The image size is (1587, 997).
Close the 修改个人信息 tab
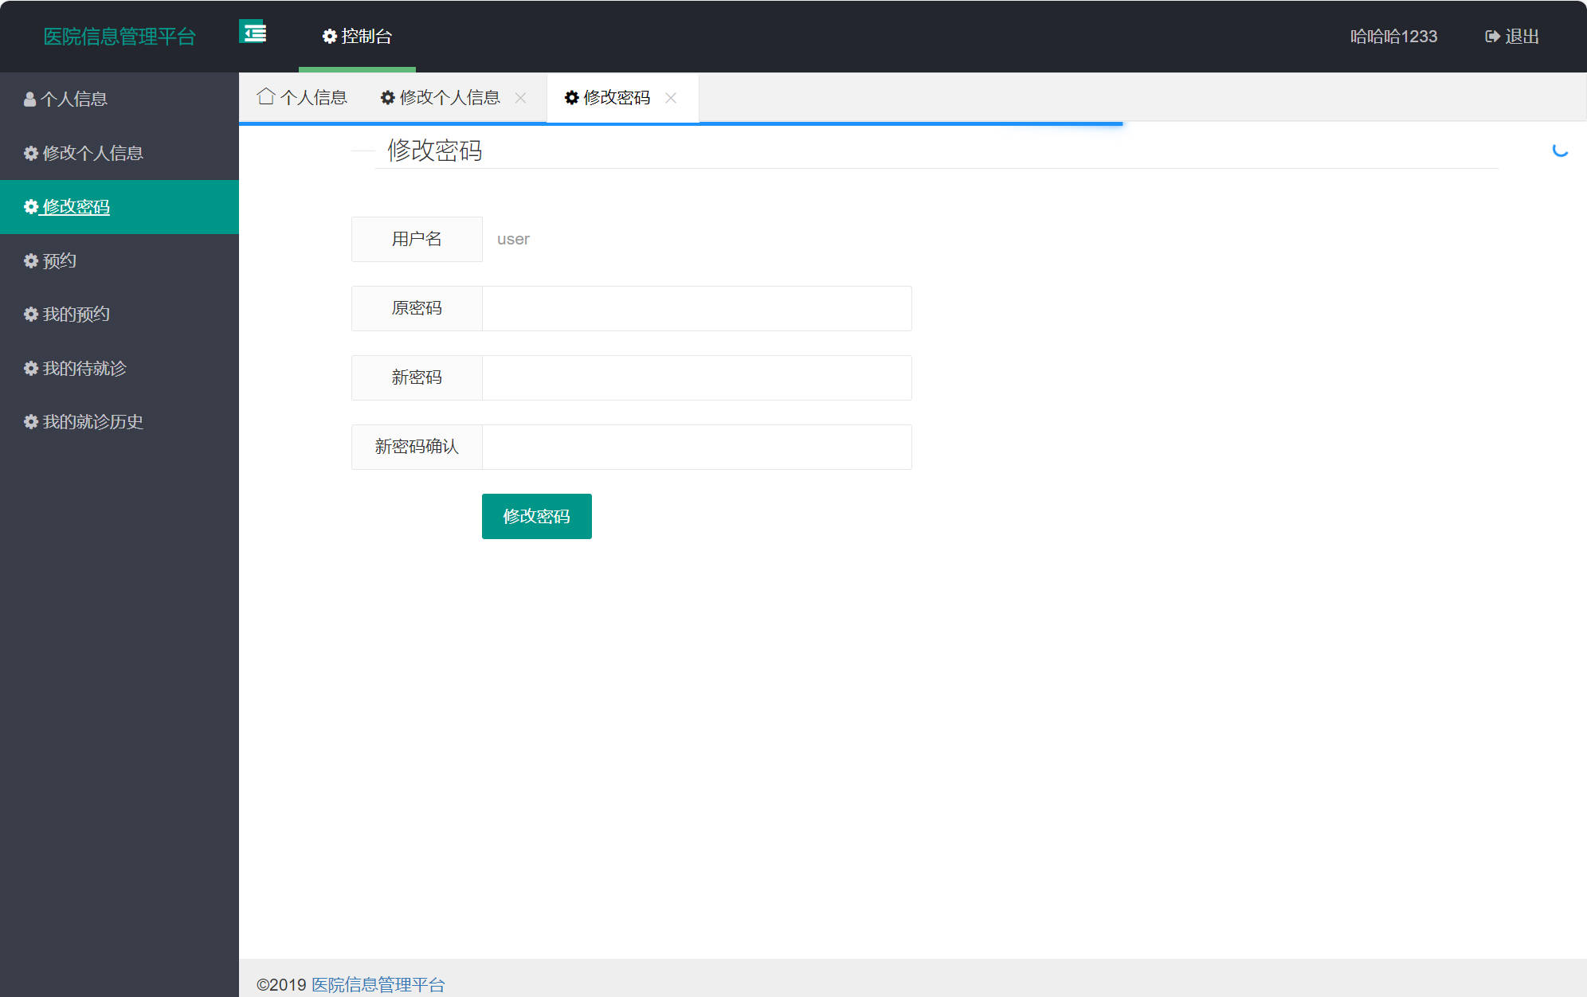pyautogui.click(x=522, y=98)
